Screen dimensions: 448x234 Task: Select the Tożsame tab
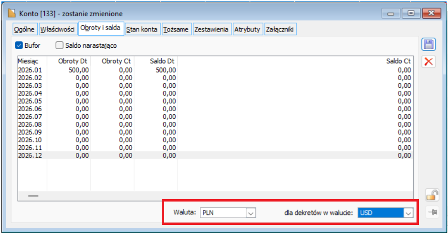click(x=176, y=30)
